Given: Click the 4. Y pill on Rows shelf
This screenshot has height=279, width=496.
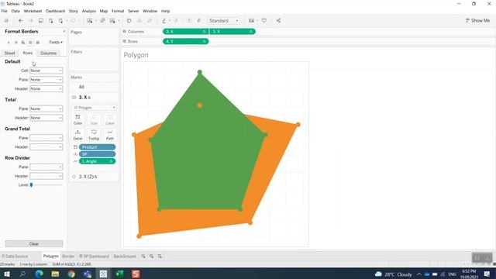Looking at the screenshot, I should click(186, 41).
